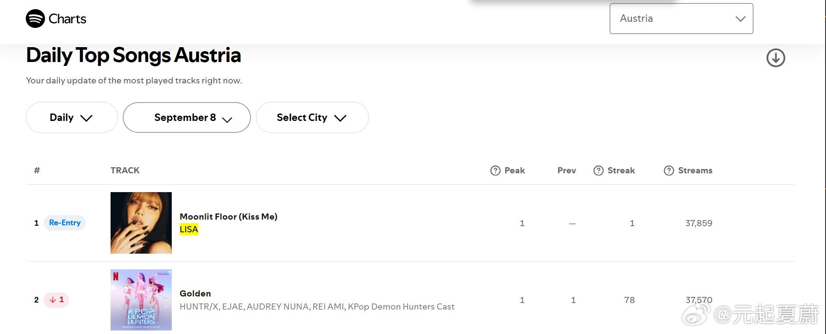Open the Moonlit Floor (Kiss Me) track
The height and width of the screenshot is (334, 826).
[229, 217]
